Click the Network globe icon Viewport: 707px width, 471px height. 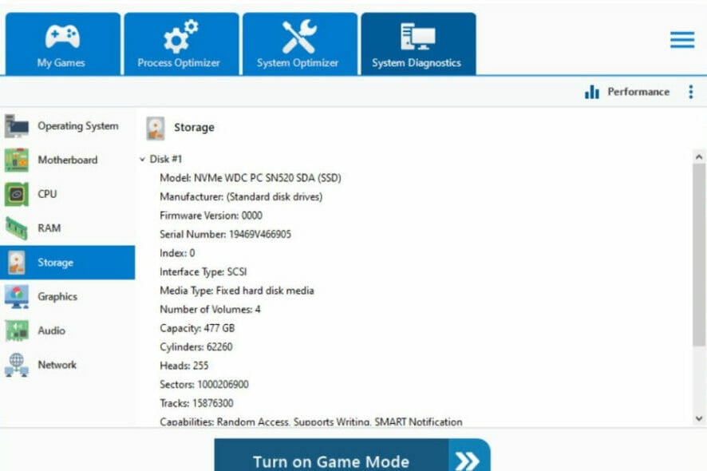[x=17, y=365]
